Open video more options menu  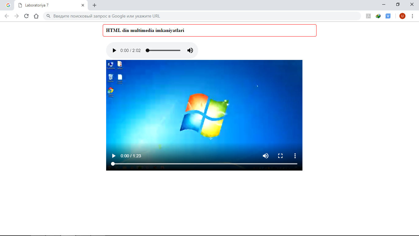295,156
